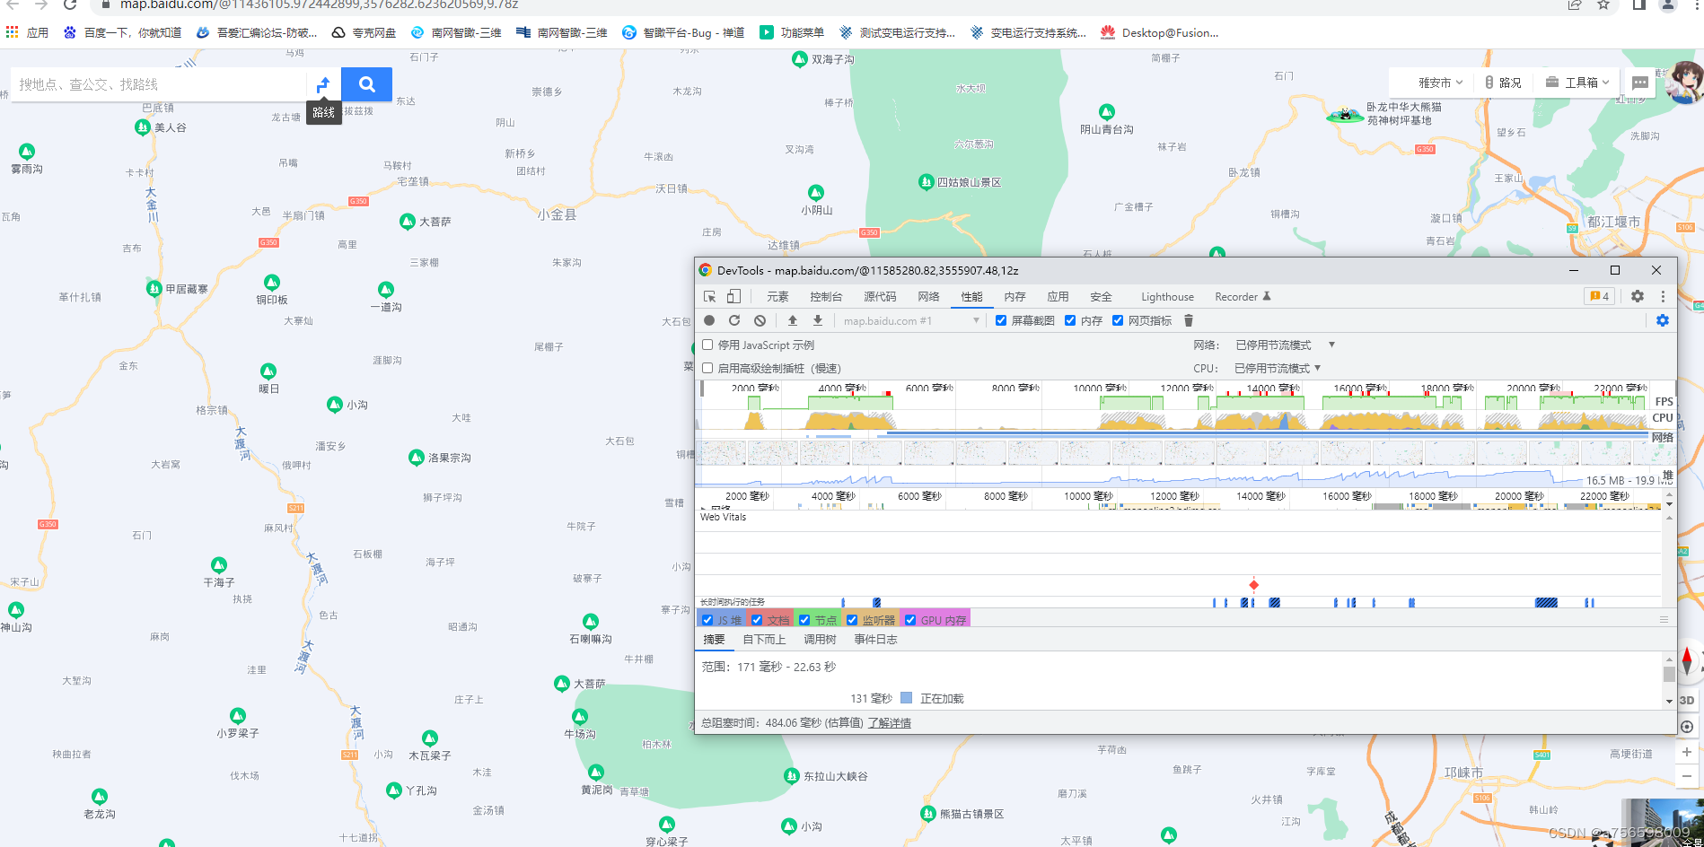Open the 自下而上 bottom-up tab
The image size is (1704, 847).
pos(764,640)
